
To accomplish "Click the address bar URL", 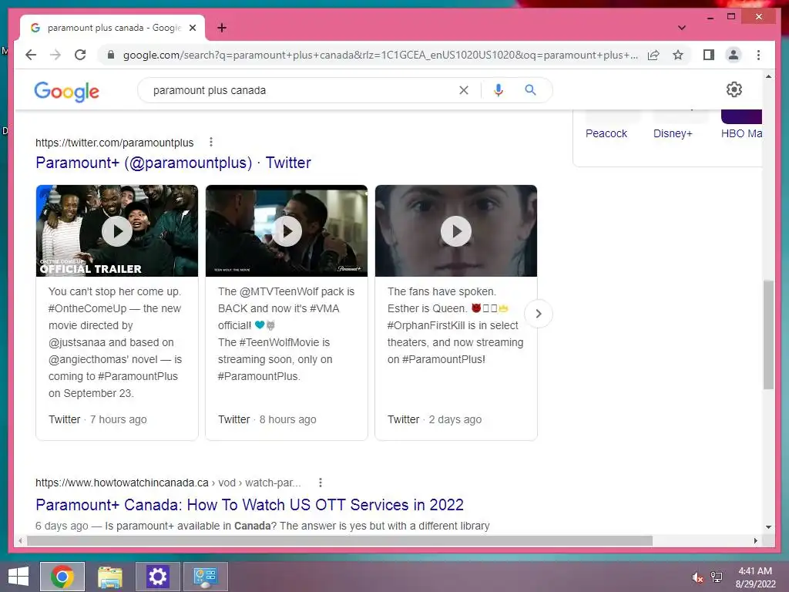I will click(x=380, y=55).
